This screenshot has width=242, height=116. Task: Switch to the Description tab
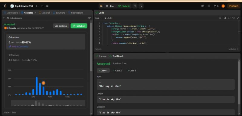click(11, 13)
